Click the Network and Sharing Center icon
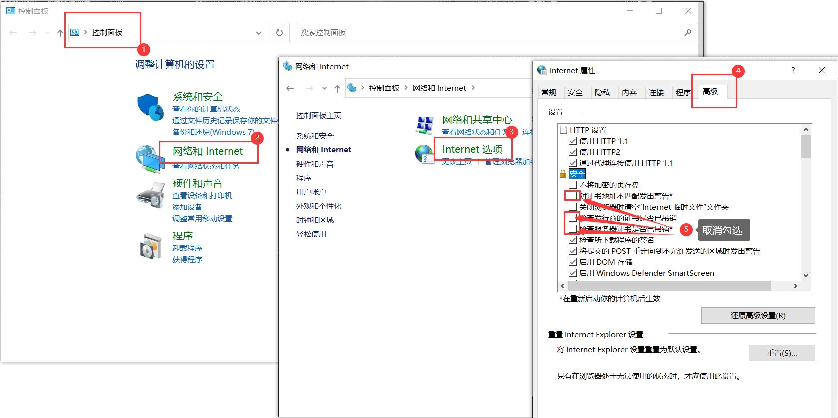 [425, 125]
